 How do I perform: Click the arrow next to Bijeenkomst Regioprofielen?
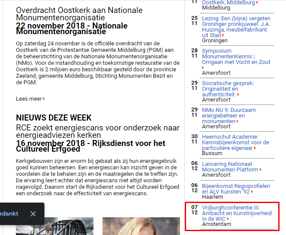click(x=254, y=191)
